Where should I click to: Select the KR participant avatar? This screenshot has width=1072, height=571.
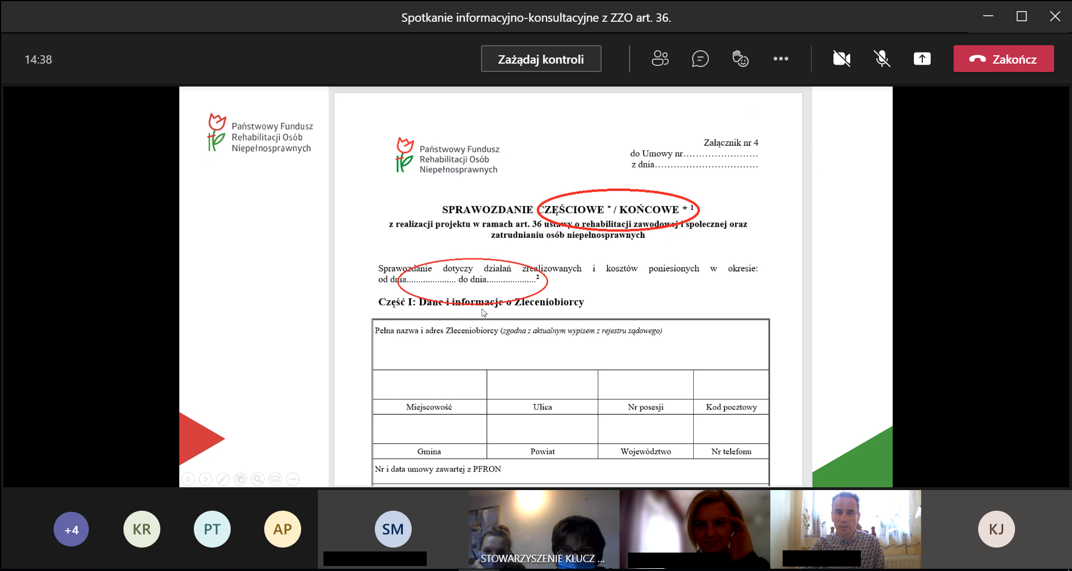click(x=141, y=529)
